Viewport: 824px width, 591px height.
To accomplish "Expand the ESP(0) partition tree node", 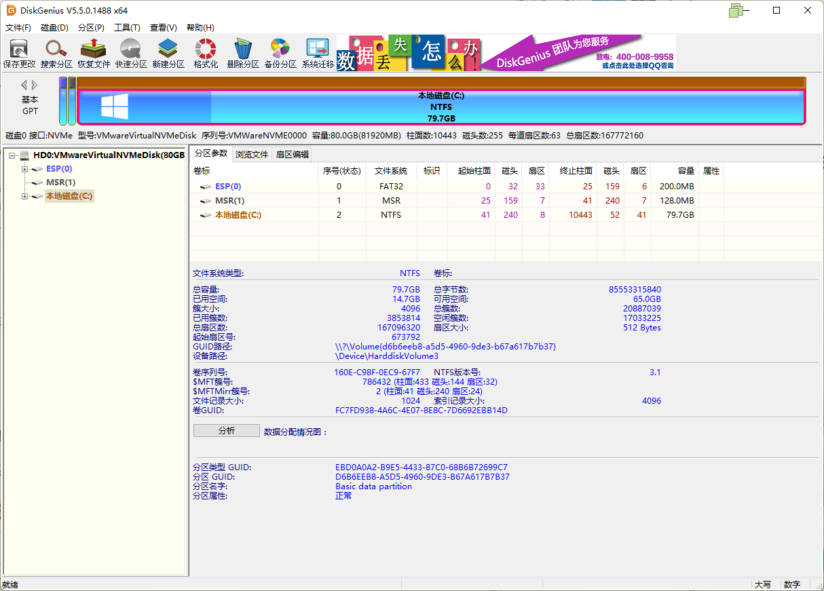I will (25, 169).
